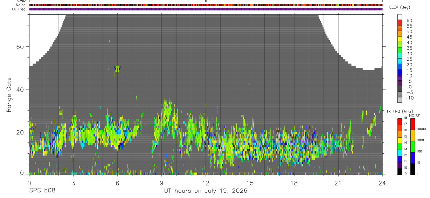Click the orange swatch in NOISE legend

tap(412, 135)
